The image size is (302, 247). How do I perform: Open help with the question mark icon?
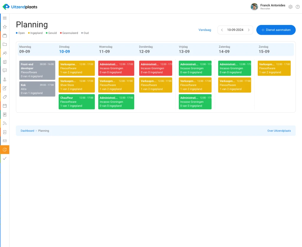point(298,7)
